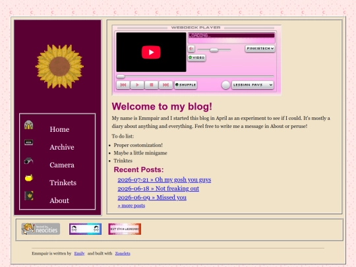
Task: Open post 'Not freaking out'
Action: 158,189
